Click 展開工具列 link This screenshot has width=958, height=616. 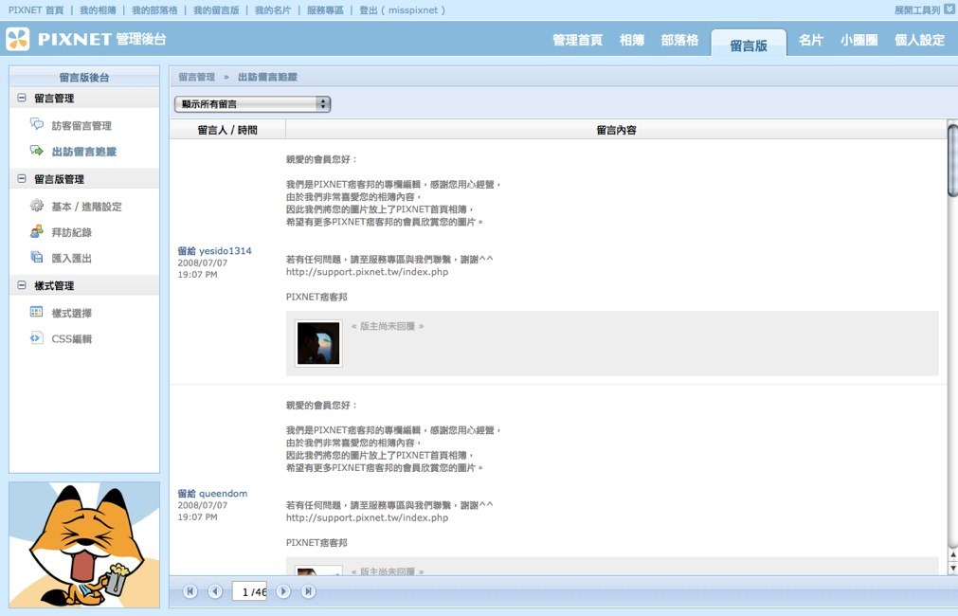pyautogui.click(x=917, y=10)
